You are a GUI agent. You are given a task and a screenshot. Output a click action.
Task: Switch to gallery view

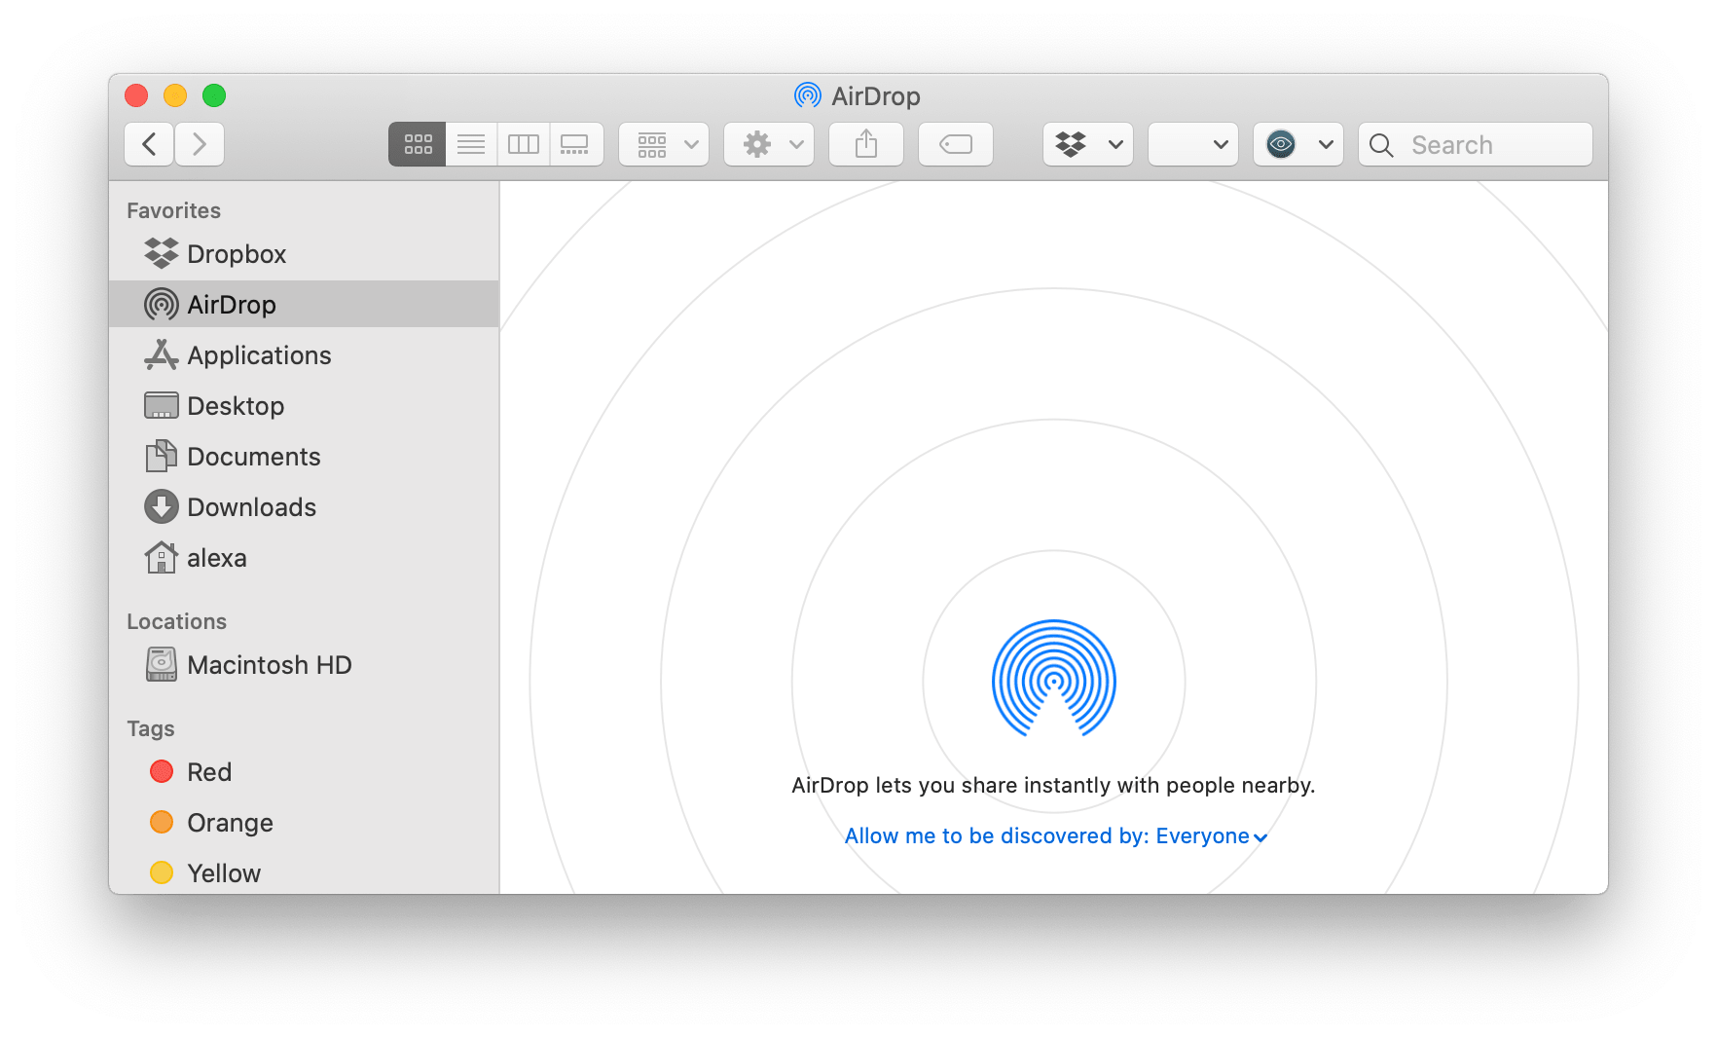(x=576, y=143)
